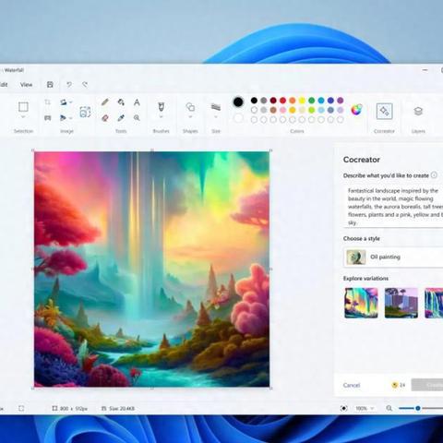Click the line Size icon
Image resolution: width=443 pixels, height=443 pixels.
216,107
